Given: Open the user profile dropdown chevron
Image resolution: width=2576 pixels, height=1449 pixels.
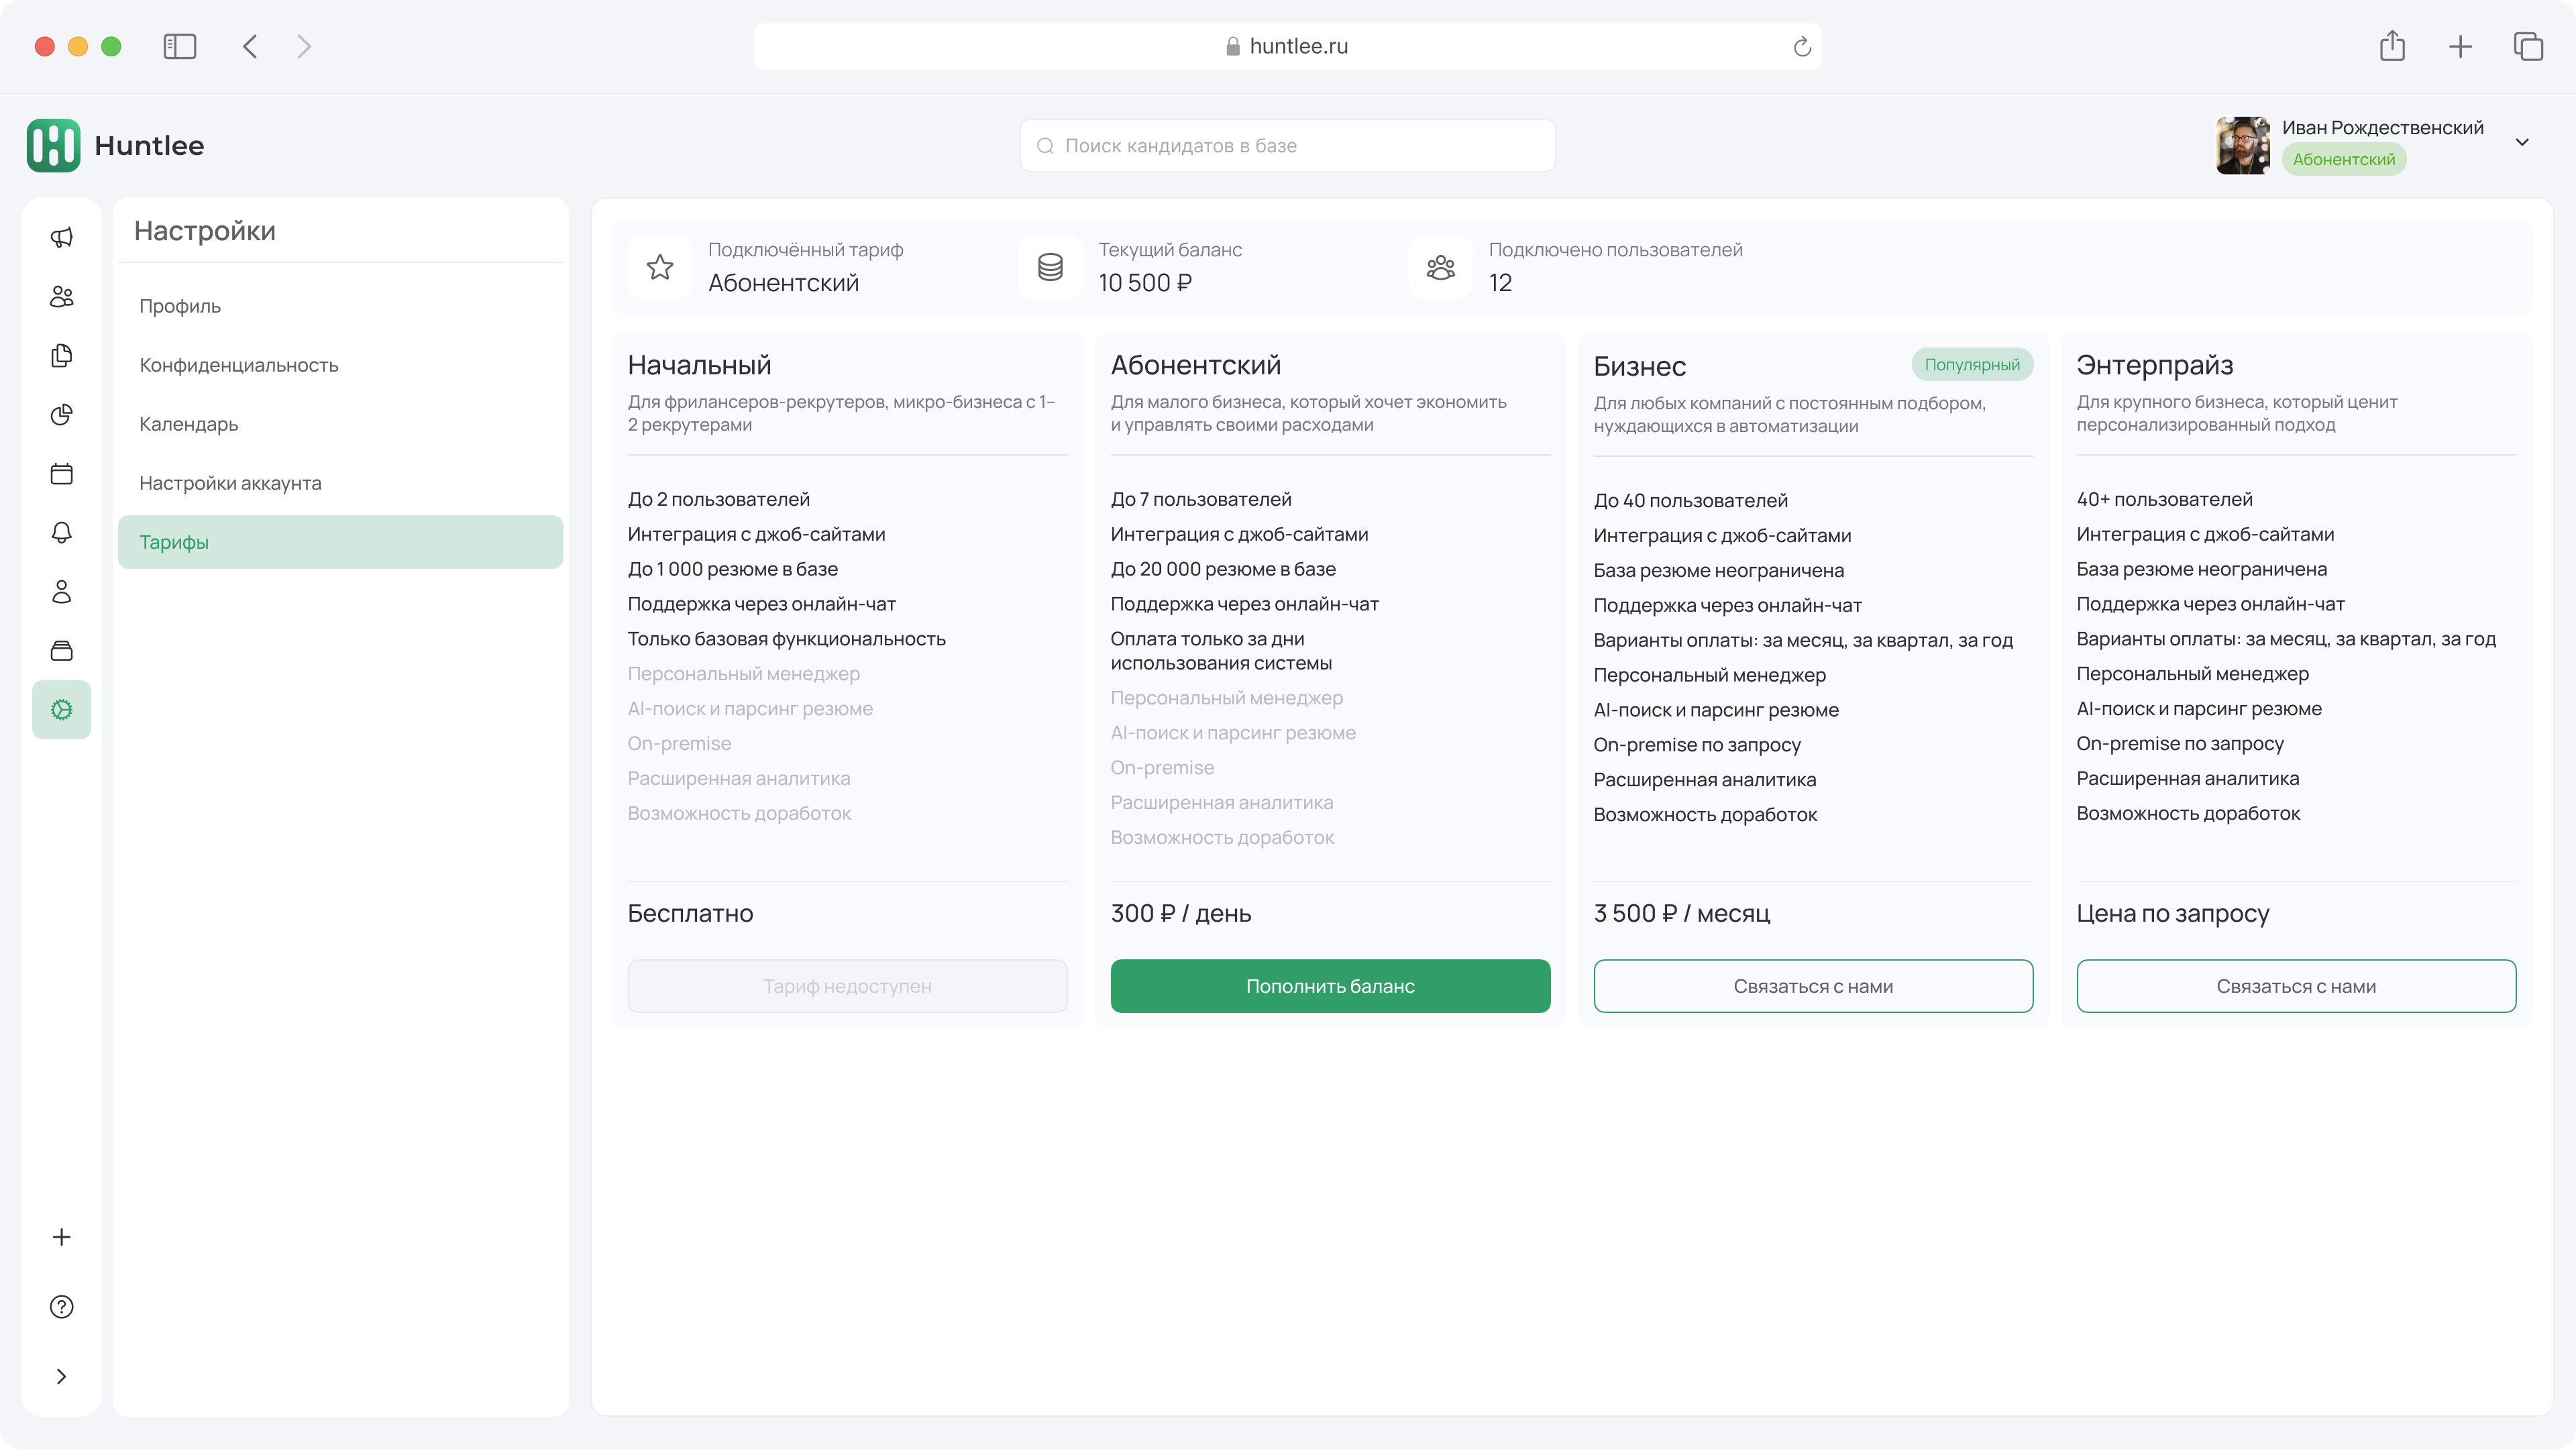Looking at the screenshot, I should point(2522,142).
